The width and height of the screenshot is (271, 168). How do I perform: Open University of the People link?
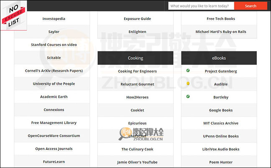coord(54,84)
